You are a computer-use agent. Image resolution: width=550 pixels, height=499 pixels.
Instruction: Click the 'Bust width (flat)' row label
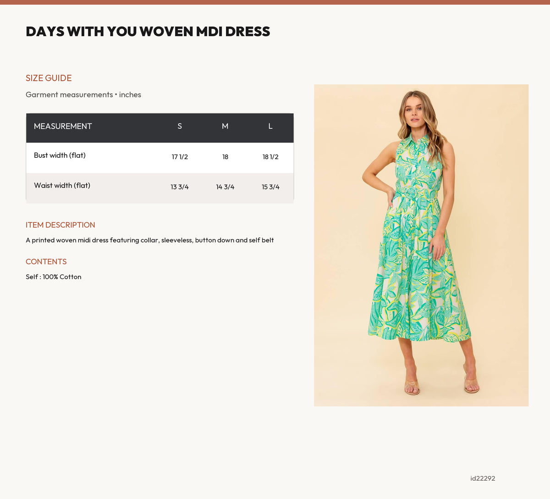[60, 155]
